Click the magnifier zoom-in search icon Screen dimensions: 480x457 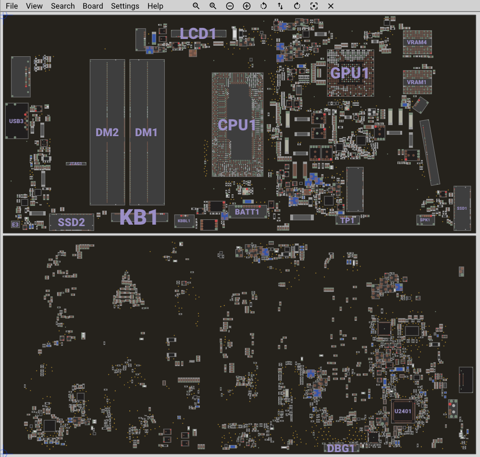point(213,6)
